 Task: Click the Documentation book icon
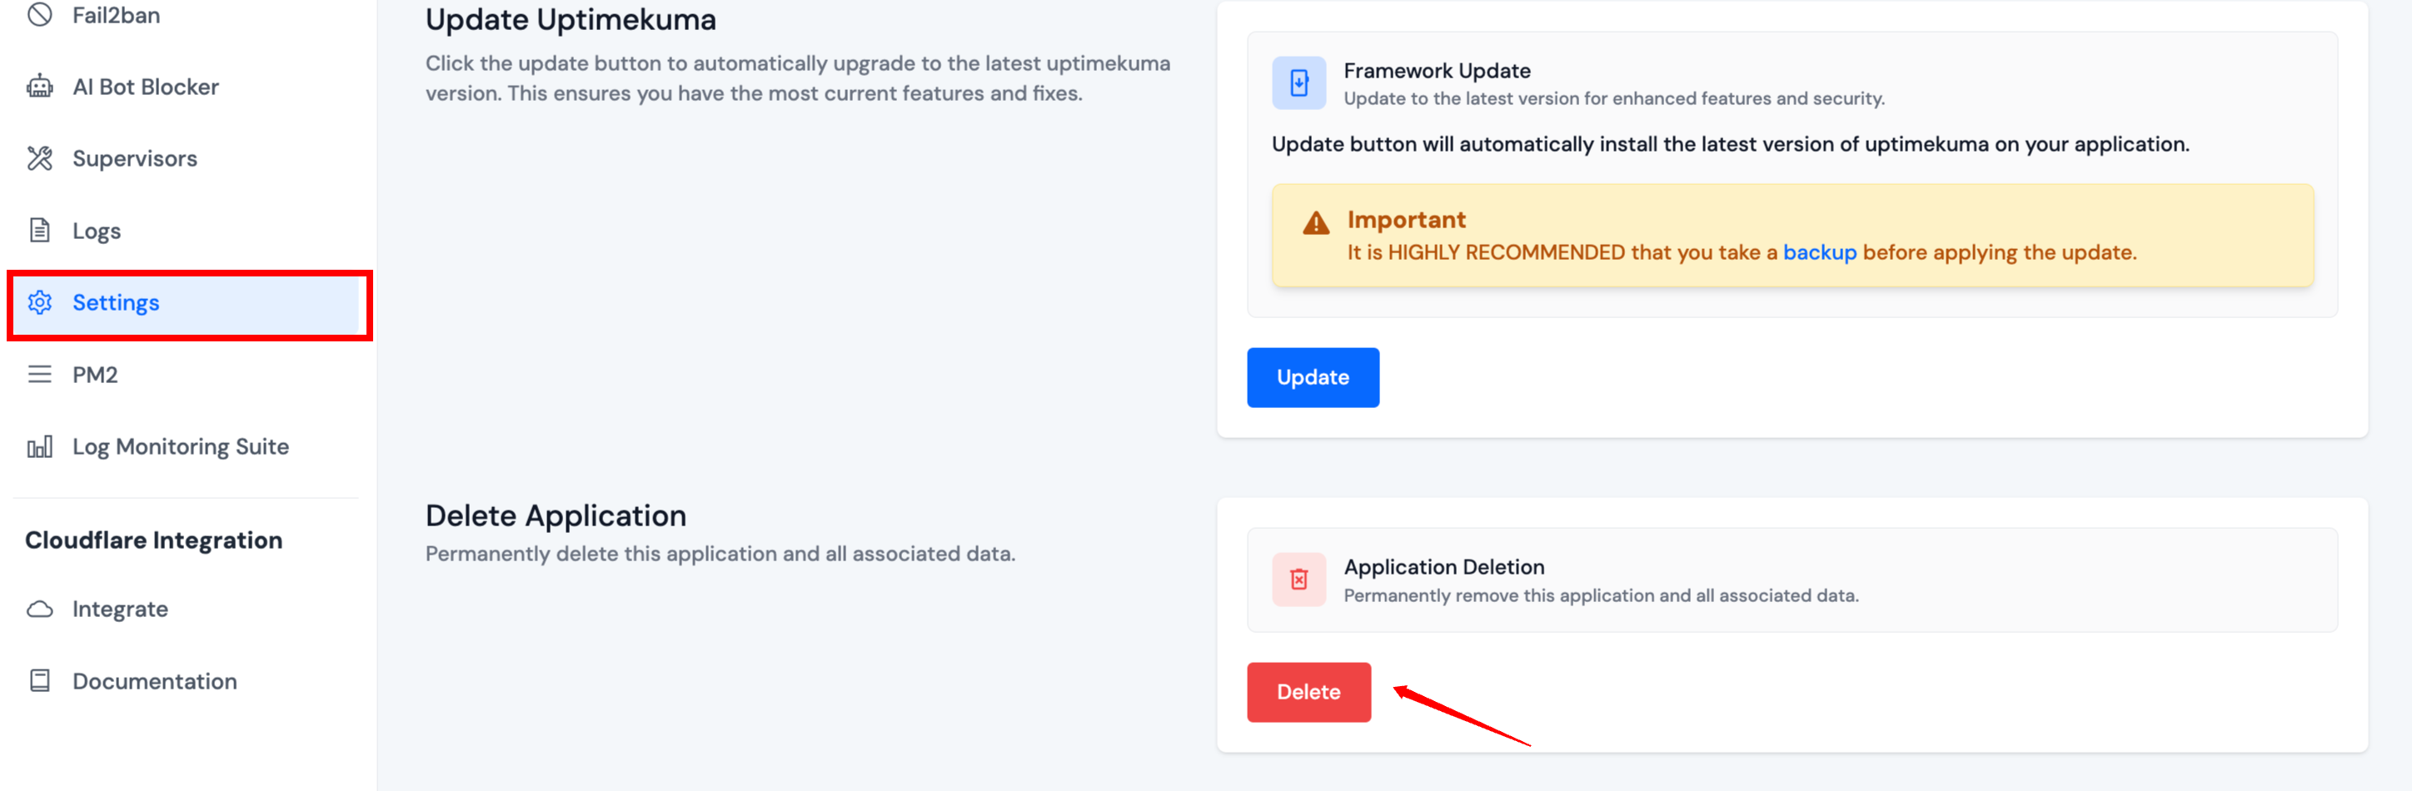[x=39, y=680]
